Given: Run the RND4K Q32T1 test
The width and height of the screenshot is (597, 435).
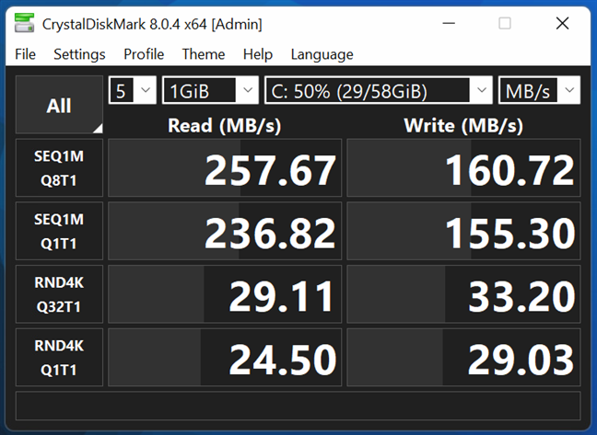Looking at the screenshot, I should [59, 294].
